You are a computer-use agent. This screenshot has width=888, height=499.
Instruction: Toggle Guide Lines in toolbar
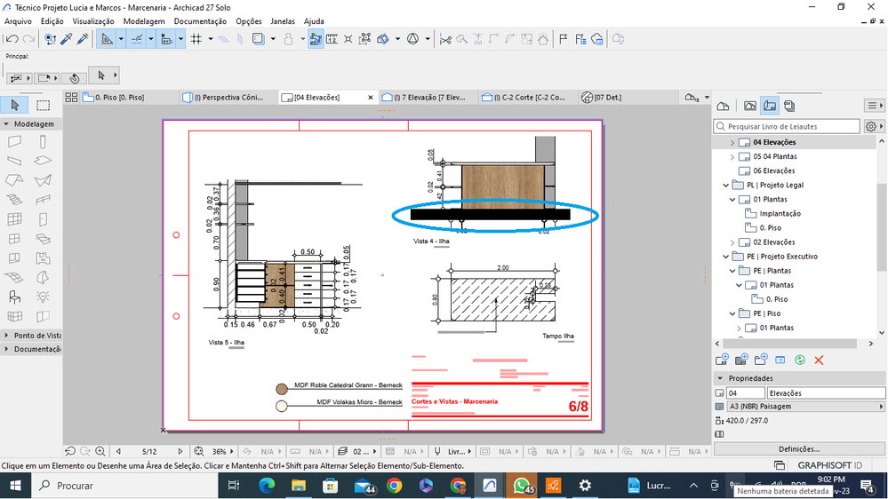[107, 39]
